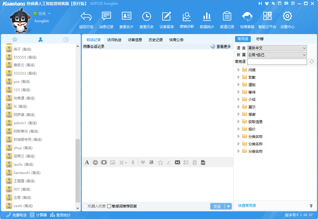Open the 在线 status dropdown
The height and width of the screenshot is (219, 318).
[49, 14]
